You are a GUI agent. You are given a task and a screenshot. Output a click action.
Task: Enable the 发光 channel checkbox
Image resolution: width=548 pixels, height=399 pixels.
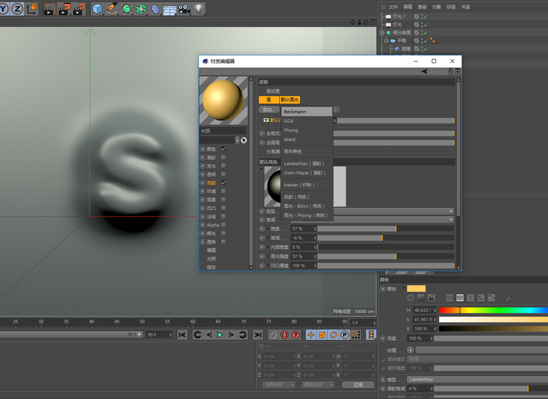tap(224, 165)
